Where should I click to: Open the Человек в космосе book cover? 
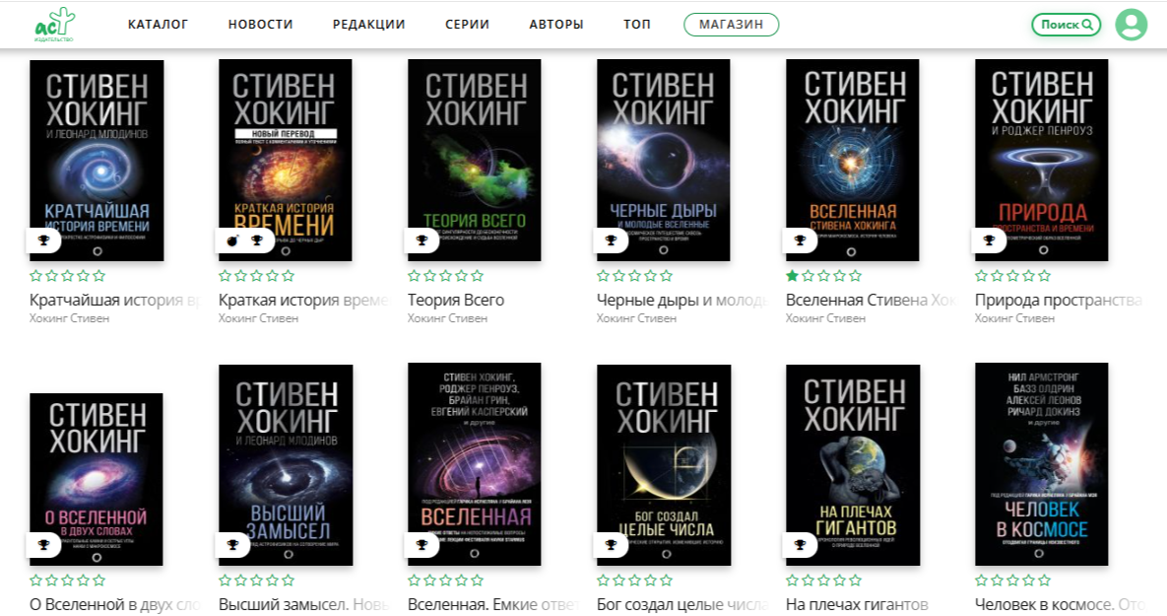1041,464
